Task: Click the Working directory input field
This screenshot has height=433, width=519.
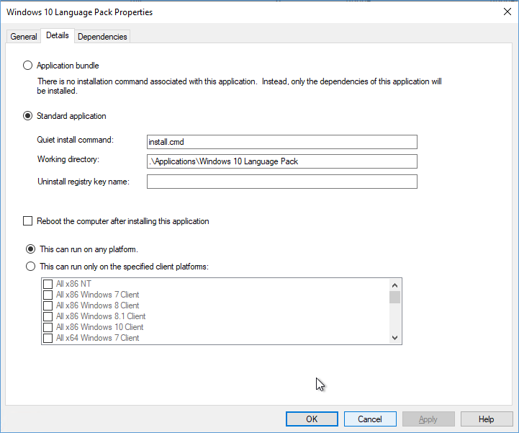Action: coord(282,161)
